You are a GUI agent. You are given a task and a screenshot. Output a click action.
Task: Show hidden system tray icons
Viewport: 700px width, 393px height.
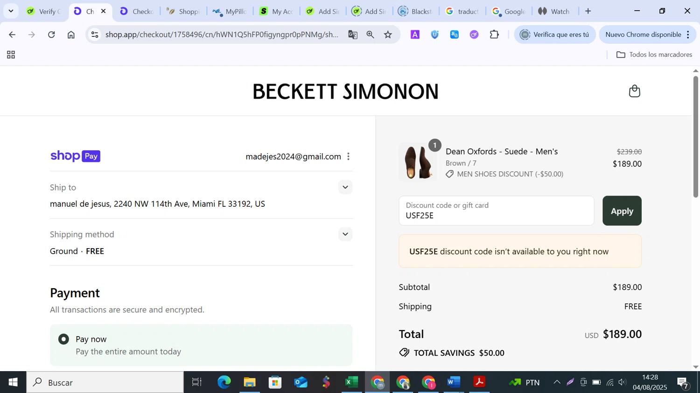[x=557, y=382]
